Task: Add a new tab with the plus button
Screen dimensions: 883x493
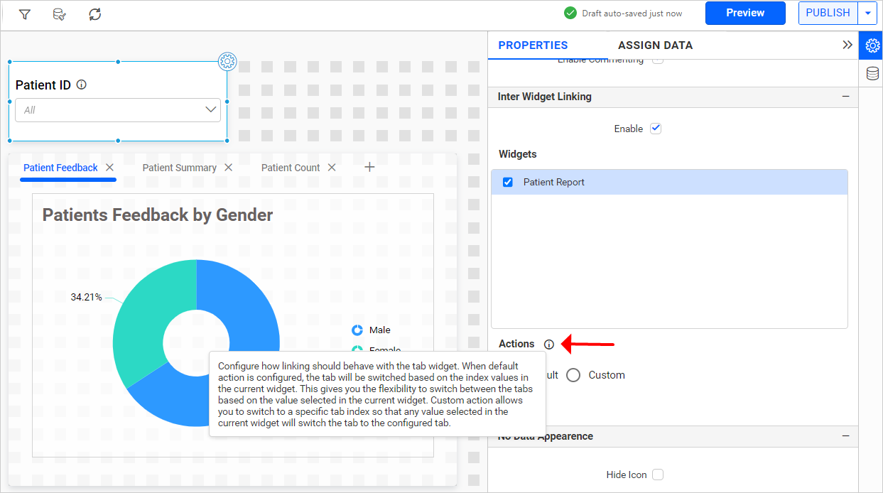Action: point(369,166)
